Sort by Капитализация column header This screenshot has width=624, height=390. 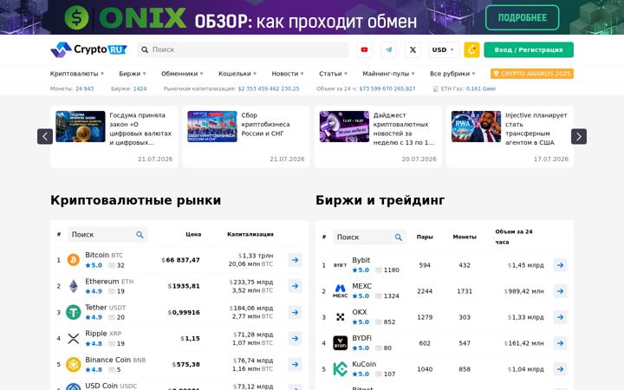(x=250, y=234)
